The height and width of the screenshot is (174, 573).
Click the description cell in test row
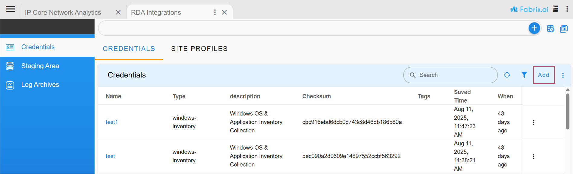pyautogui.click(x=256, y=156)
